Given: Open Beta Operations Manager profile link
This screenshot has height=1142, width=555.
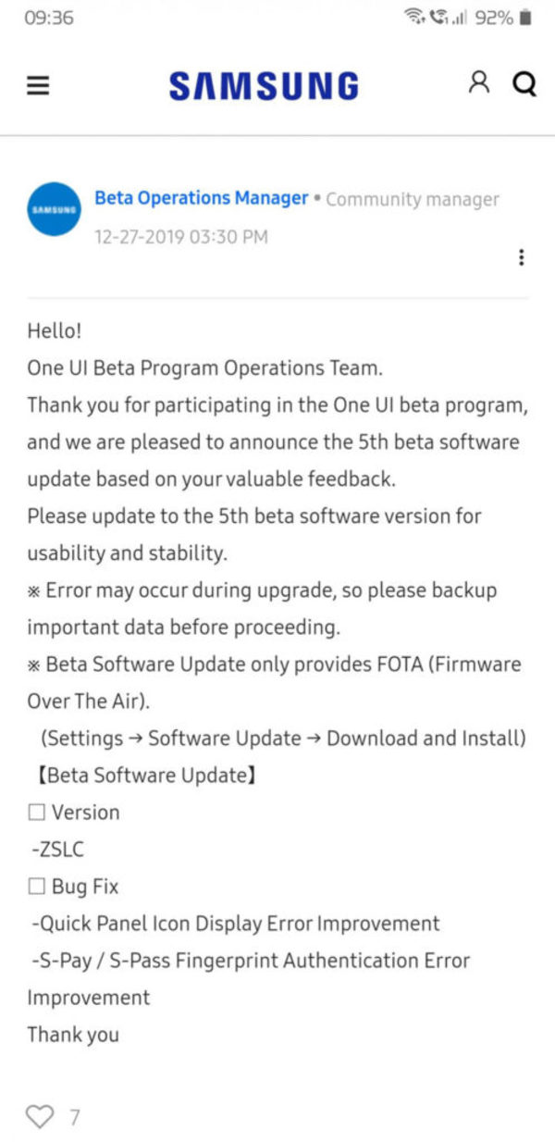Looking at the screenshot, I should [202, 198].
